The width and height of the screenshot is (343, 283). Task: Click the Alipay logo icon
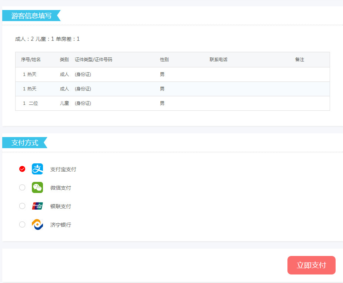(x=37, y=169)
